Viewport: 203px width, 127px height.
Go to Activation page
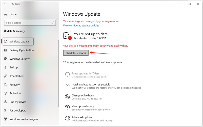point(15,93)
